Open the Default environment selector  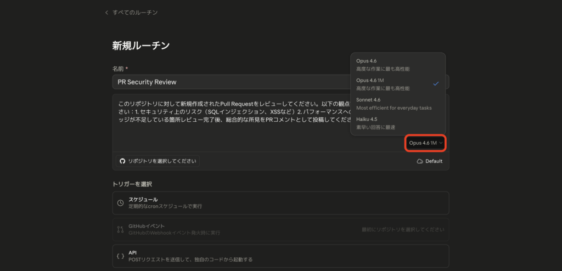tap(429, 161)
